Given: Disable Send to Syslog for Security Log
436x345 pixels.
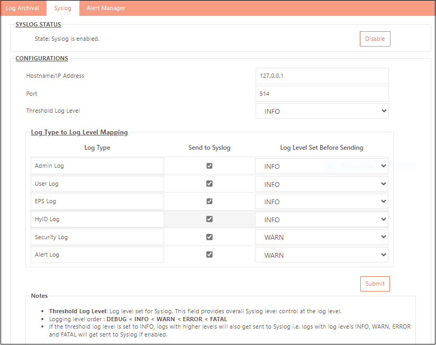Looking at the screenshot, I should [x=210, y=237].
